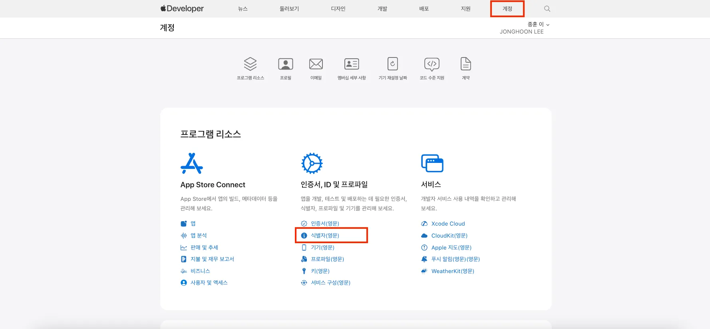Viewport: 710px width, 329px height.
Task: Open the 식별자(영문) link
Action: coord(325,236)
